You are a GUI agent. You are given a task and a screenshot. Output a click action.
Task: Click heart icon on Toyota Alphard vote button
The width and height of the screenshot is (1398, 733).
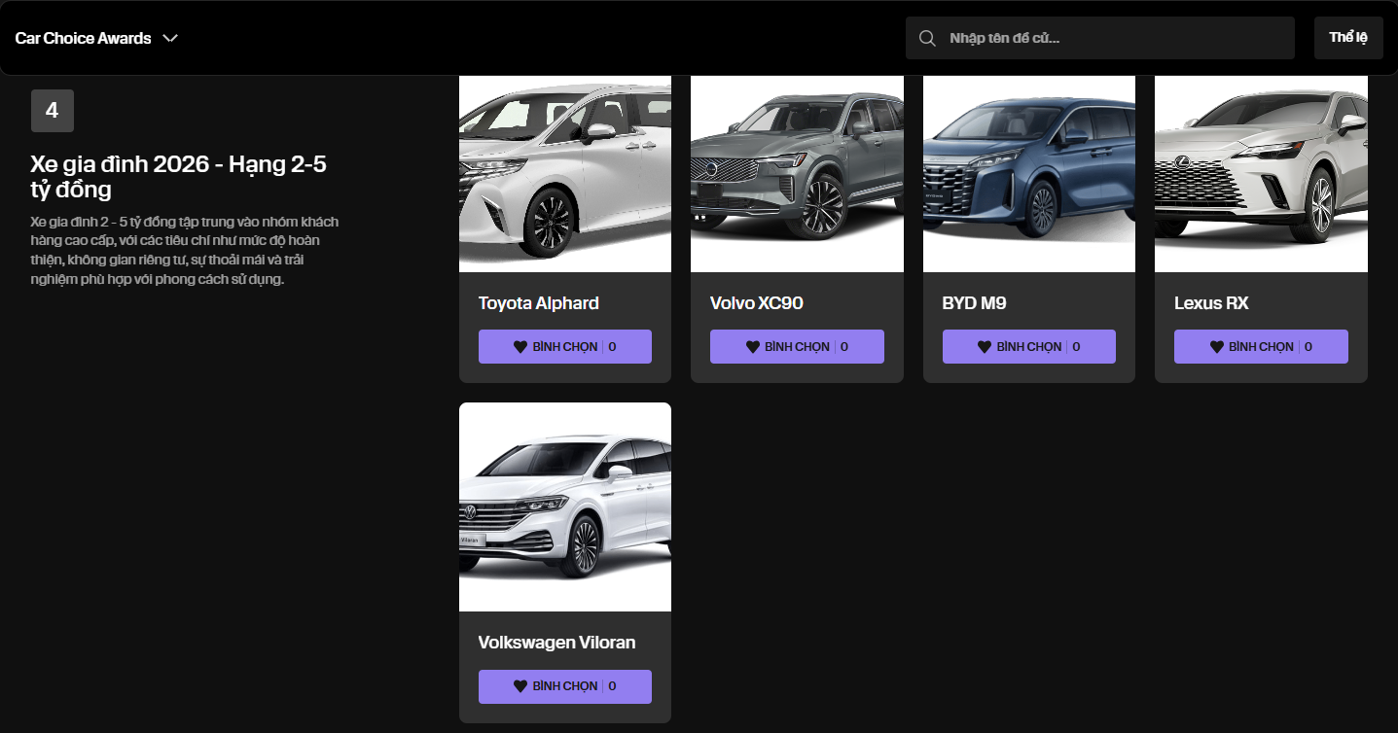520,347
